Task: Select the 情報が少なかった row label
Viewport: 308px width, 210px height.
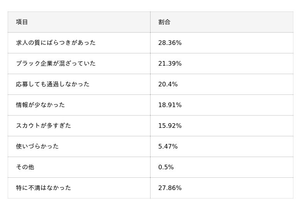Action: tap(40, 105)
